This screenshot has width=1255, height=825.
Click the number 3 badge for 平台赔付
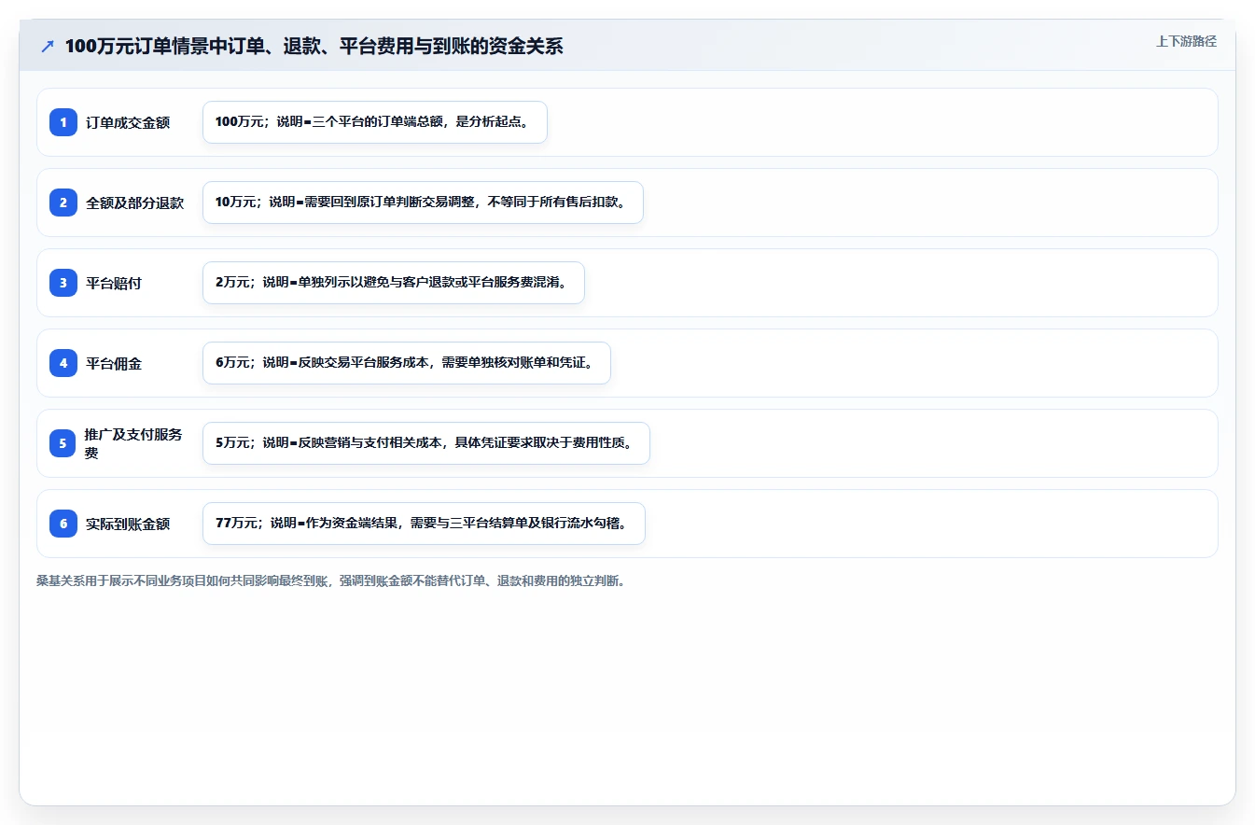point(63,283)
